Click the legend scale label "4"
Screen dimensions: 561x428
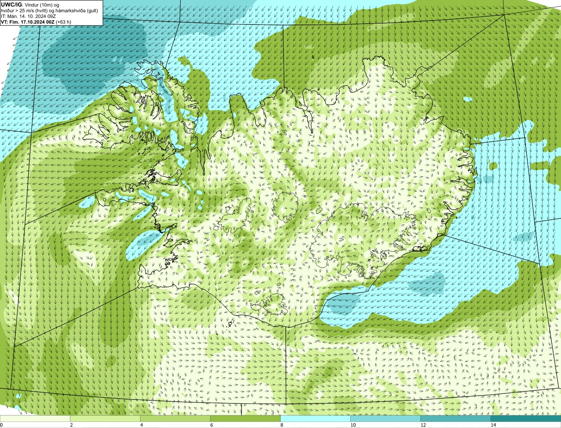(141, 425)
